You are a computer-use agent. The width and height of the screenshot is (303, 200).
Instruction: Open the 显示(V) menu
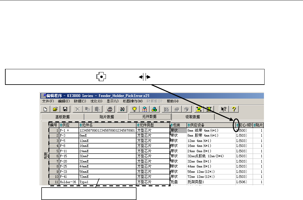pos(112,101)
